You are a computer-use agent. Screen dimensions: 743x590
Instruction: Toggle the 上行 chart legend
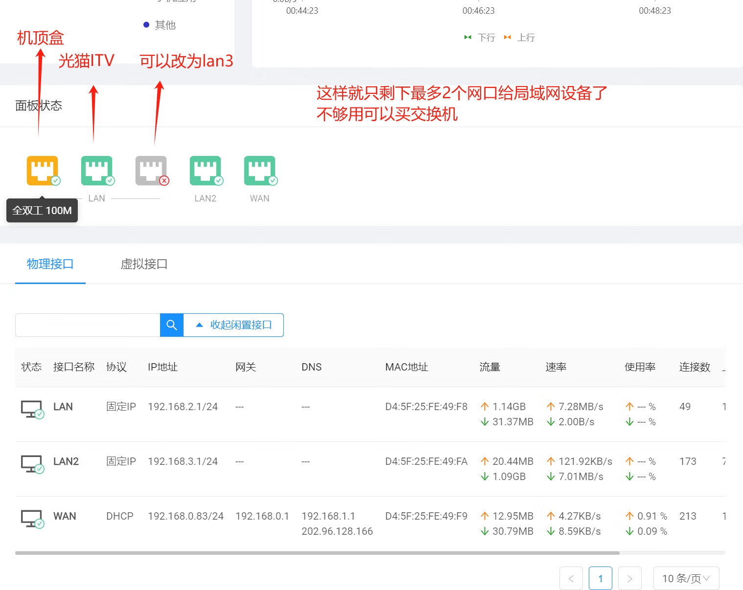coord(519,38)
